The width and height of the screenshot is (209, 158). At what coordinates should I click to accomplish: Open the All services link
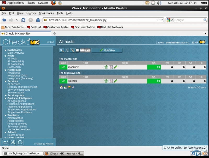tap(14, 84)
